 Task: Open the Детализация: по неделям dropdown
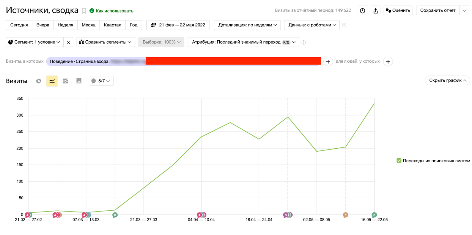[x=247, y=25]
